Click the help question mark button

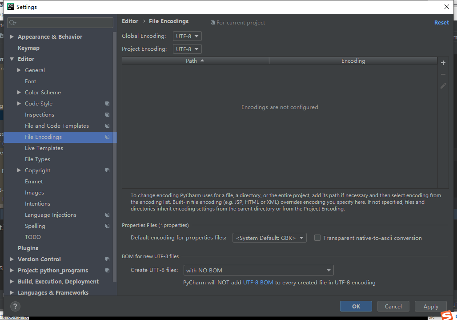[x=15, y=306]
